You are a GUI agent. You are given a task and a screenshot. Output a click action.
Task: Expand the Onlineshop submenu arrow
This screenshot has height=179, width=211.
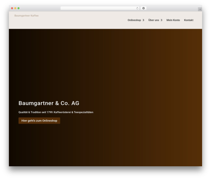143,20
